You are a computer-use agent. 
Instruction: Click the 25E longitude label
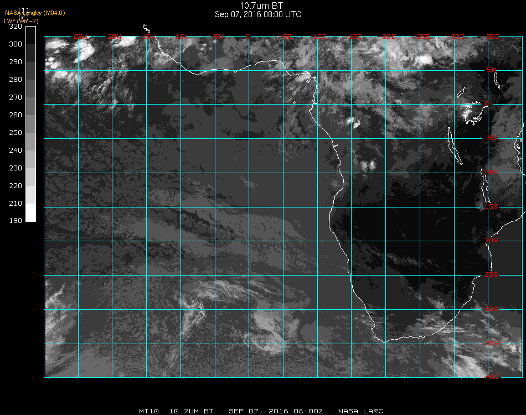click(423, 37)
